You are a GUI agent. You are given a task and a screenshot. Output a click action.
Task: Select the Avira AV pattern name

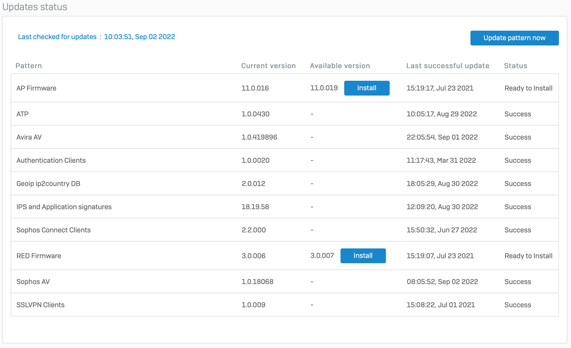tap(29, 137)
